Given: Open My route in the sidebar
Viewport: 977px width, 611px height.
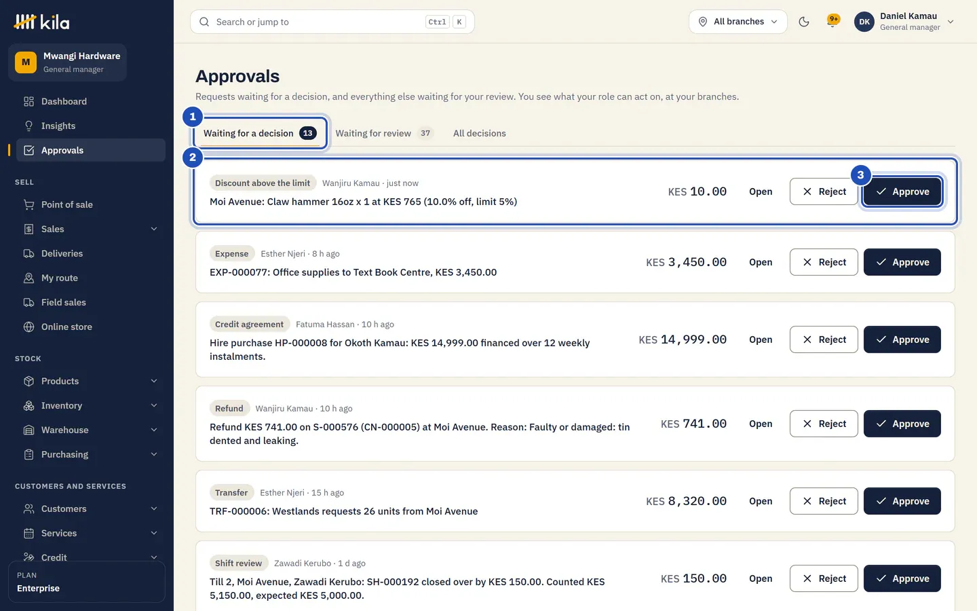Looking at the screenshot, I should tap(87, 278).
